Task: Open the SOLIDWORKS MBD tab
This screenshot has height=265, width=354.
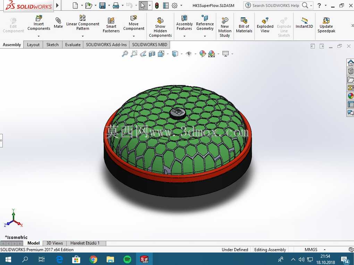Action: coord(150,45)
